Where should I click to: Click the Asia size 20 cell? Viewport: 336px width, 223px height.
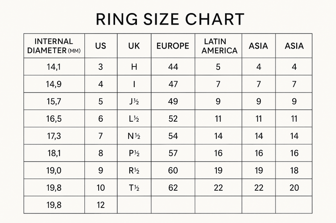coord(294,188)
